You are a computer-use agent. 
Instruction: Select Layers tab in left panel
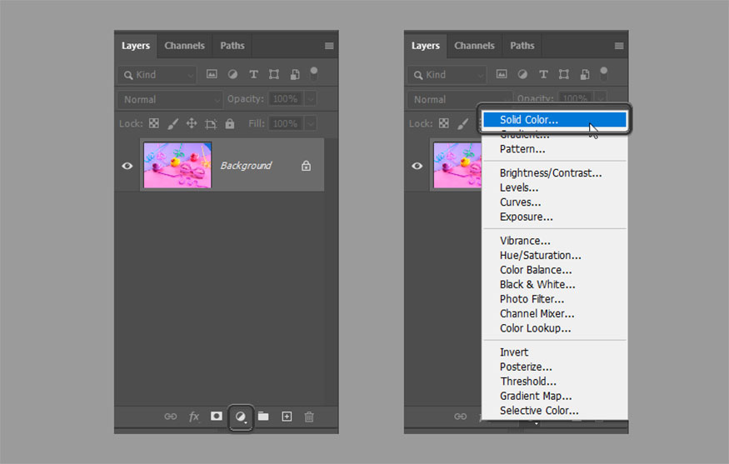pos(136,46)
